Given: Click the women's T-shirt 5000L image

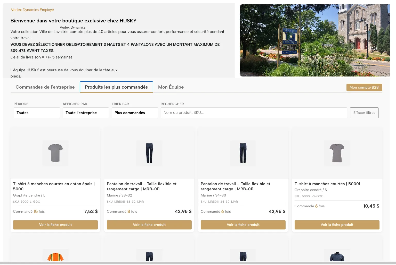Looking at the screenshot, I should click(x=337, y=153).
